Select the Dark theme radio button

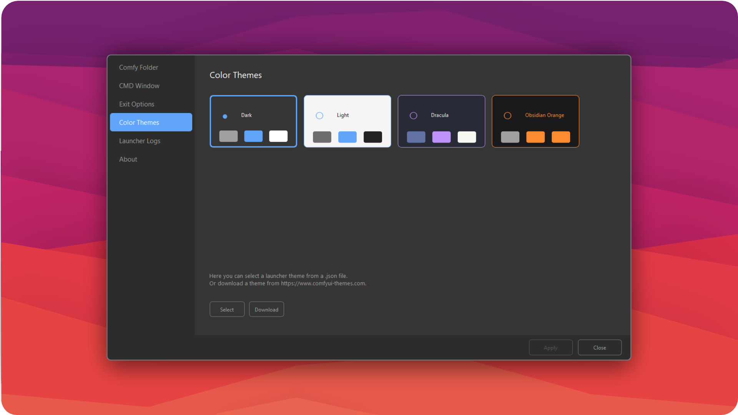[x=225, y=116]
